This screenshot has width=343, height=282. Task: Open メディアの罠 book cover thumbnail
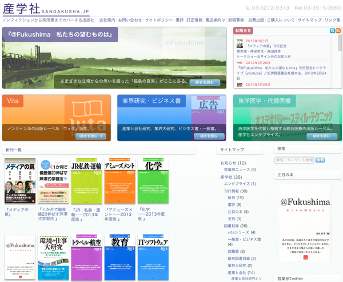pos(20,181)
